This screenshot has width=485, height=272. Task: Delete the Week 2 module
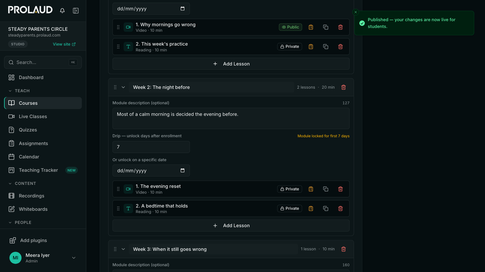tap(343, 87)
